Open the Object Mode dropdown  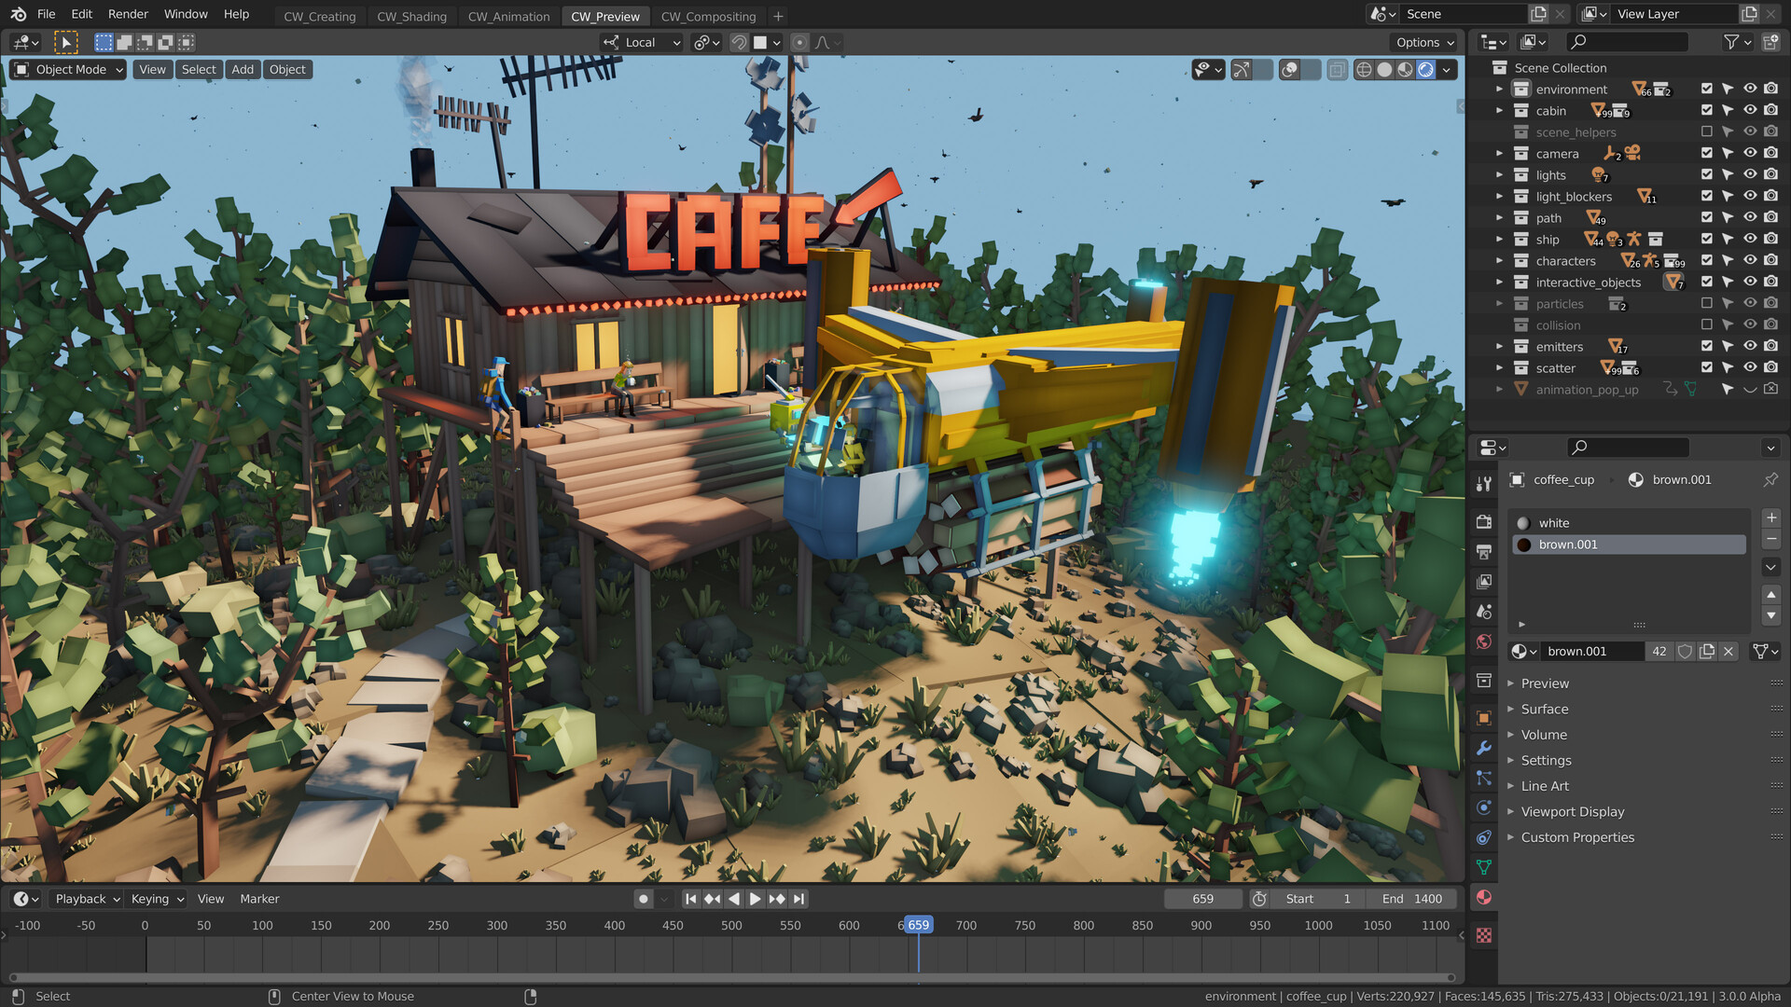(x=66, y=69)
